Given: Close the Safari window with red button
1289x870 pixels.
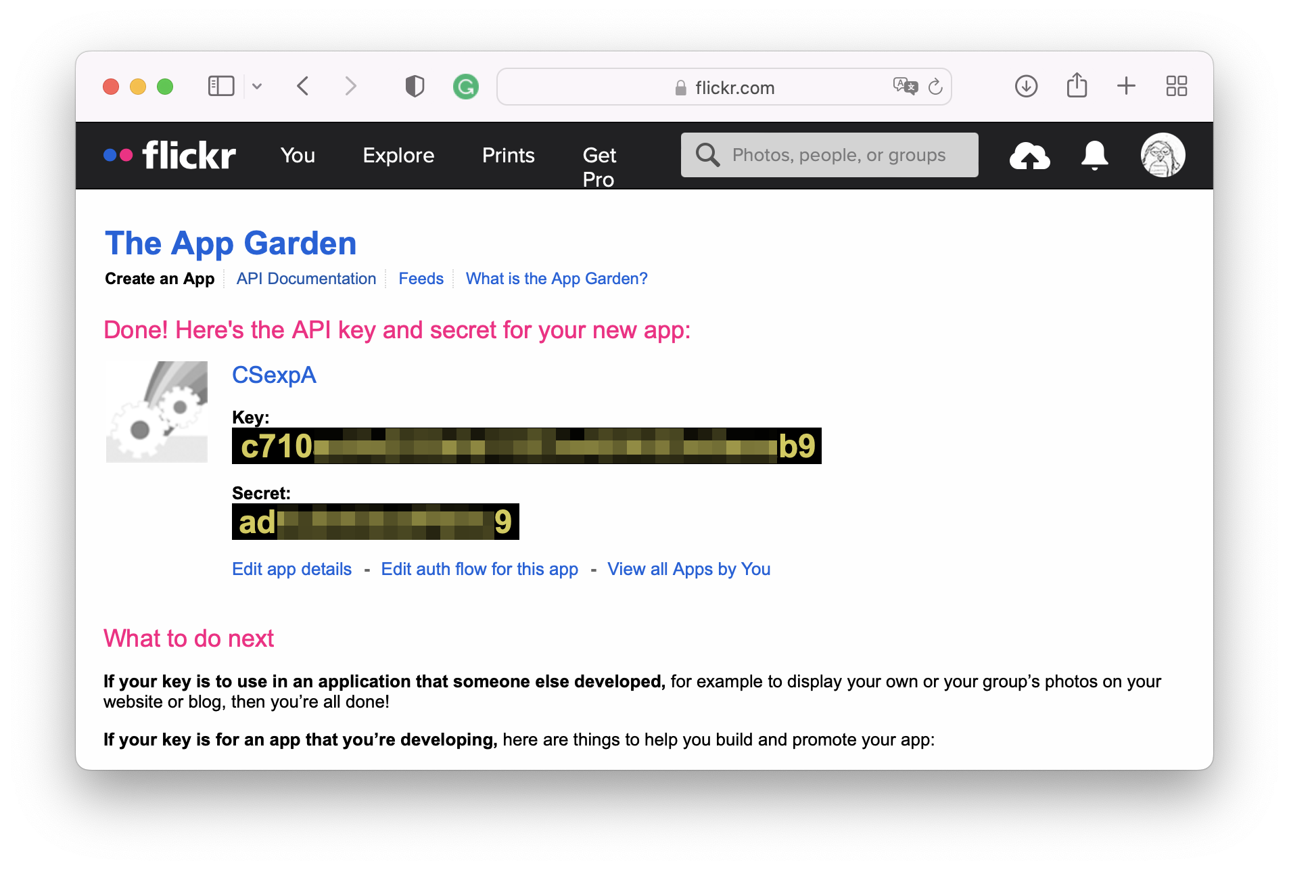Looking at the screenshot, I should click(111, 87).
